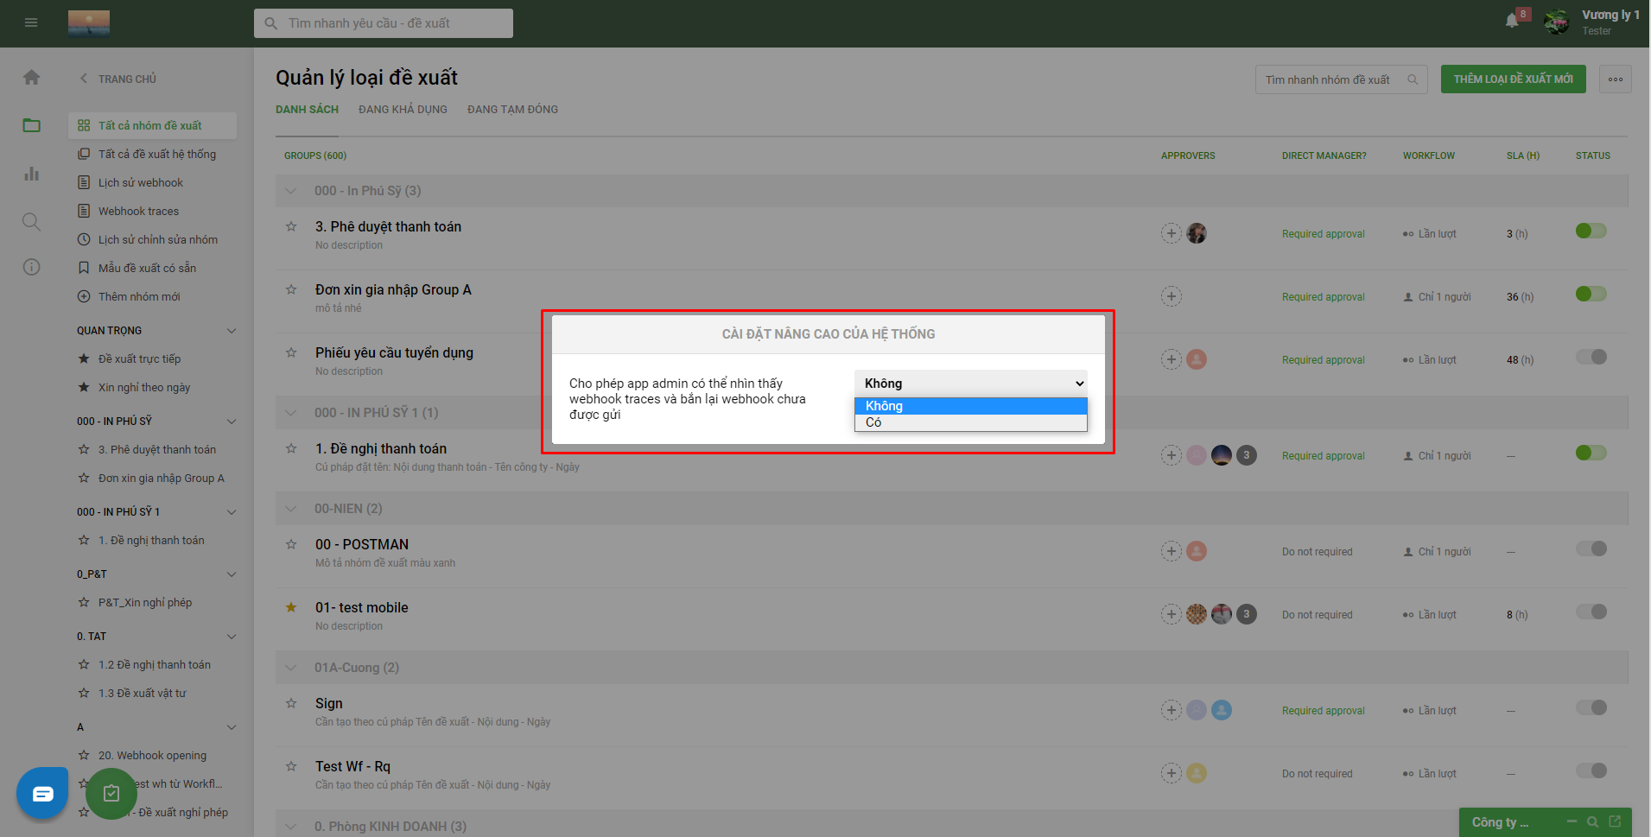Open the Không dropdown in the dialog

point(970,384)
